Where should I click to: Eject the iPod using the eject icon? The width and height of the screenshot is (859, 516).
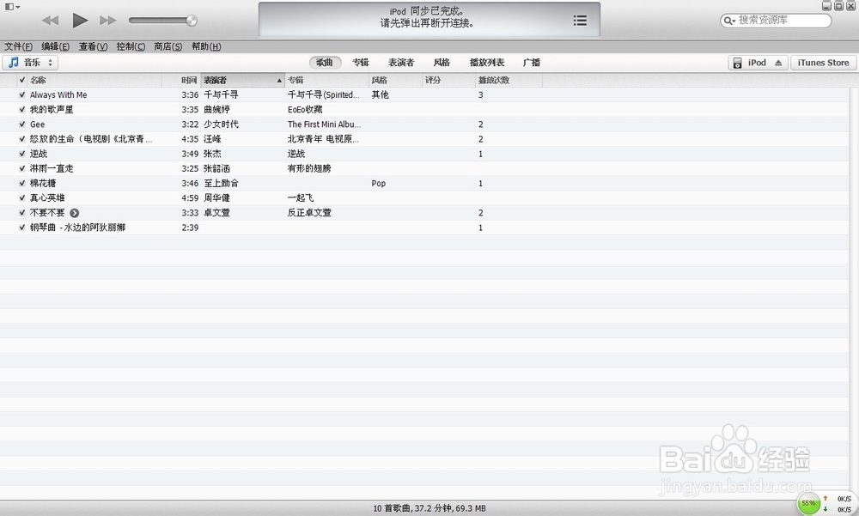pos(778,63)
